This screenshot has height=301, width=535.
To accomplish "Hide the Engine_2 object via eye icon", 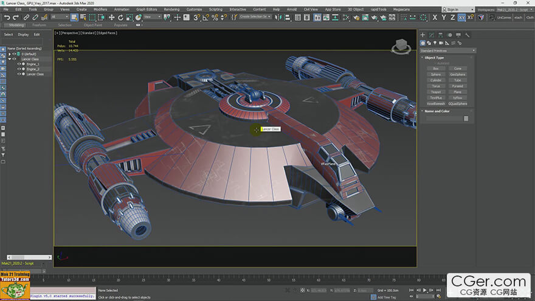I will click(19, 69).
